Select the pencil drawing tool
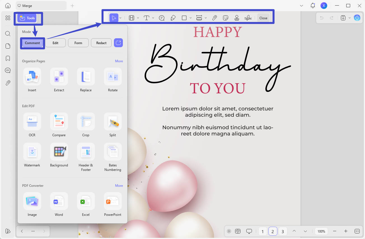This screenshot has width=365, height=239. point(173,18)
